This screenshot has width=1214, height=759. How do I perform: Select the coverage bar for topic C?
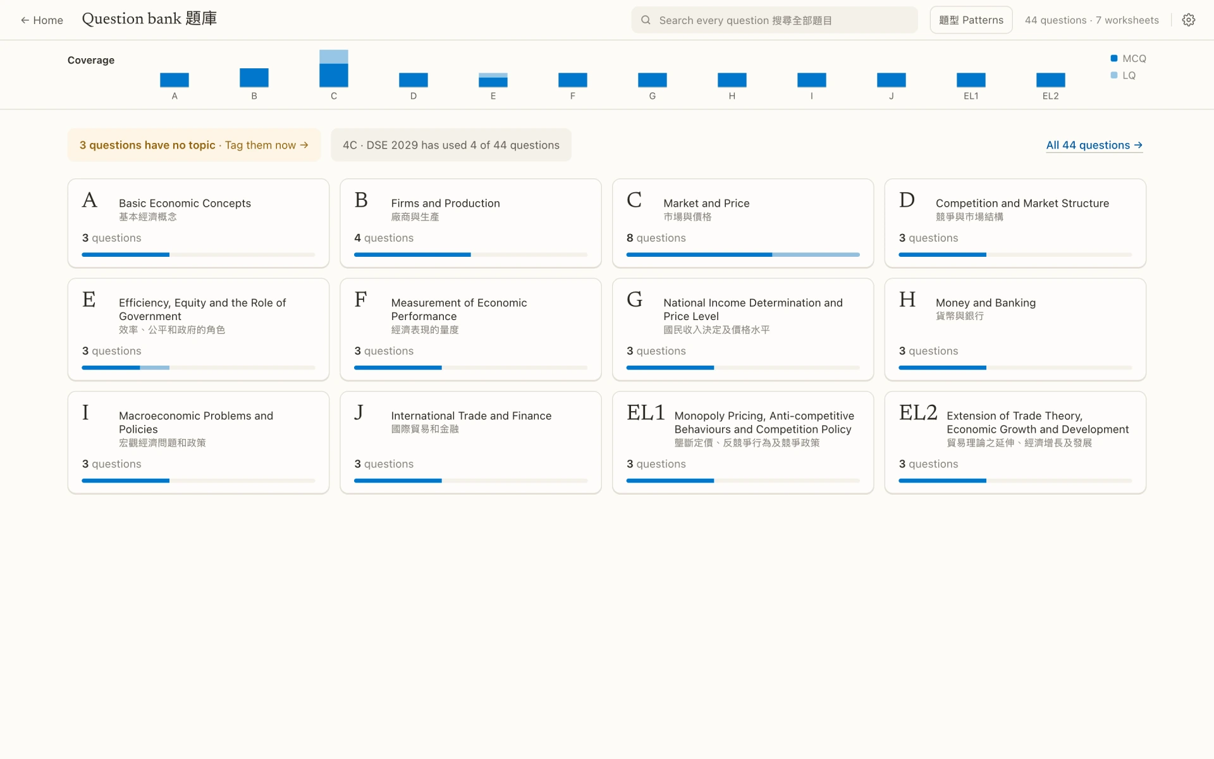[x=334, y=68]
